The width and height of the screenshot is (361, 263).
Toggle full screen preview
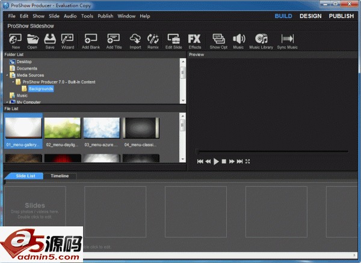click(x=247, y=162)
